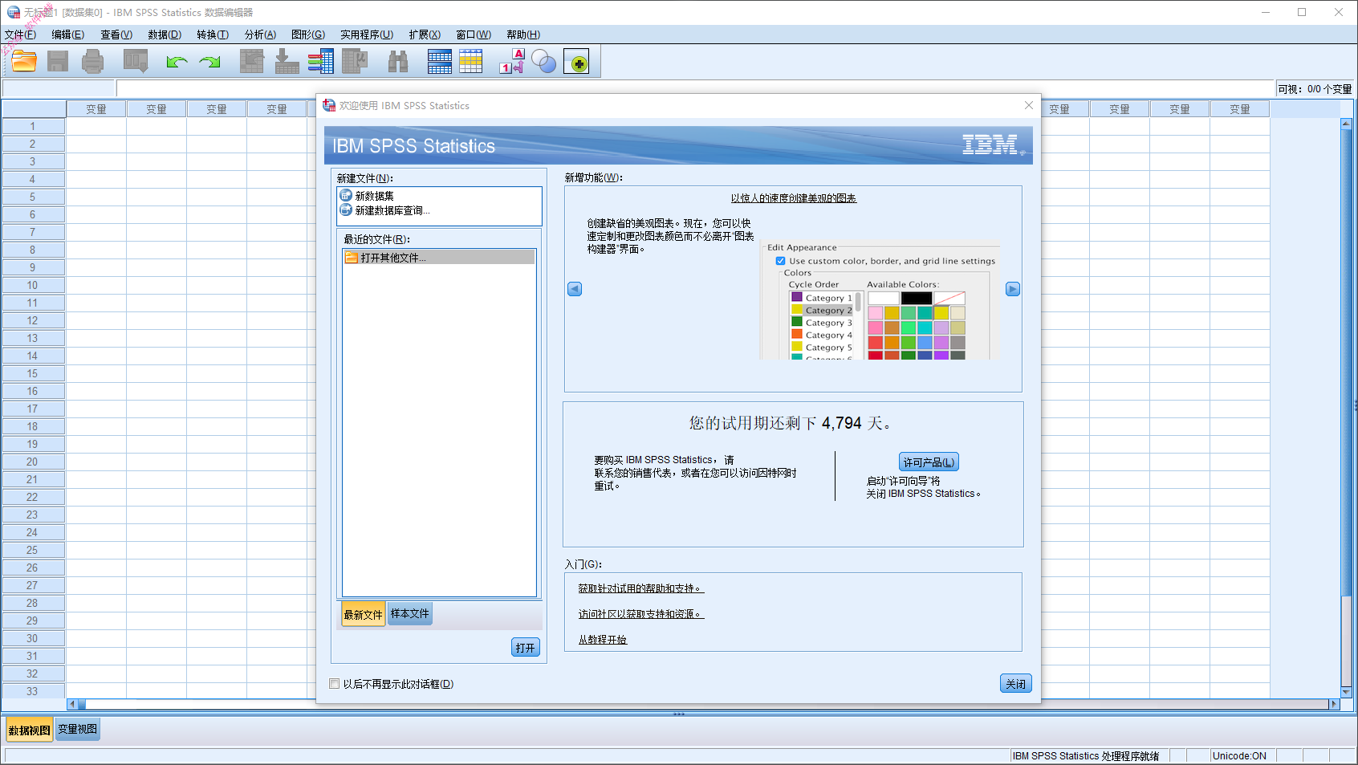Select 打开其他文件... in recent files
Viewport: 1358px width, 765px height.
click(x=439, y=257)
